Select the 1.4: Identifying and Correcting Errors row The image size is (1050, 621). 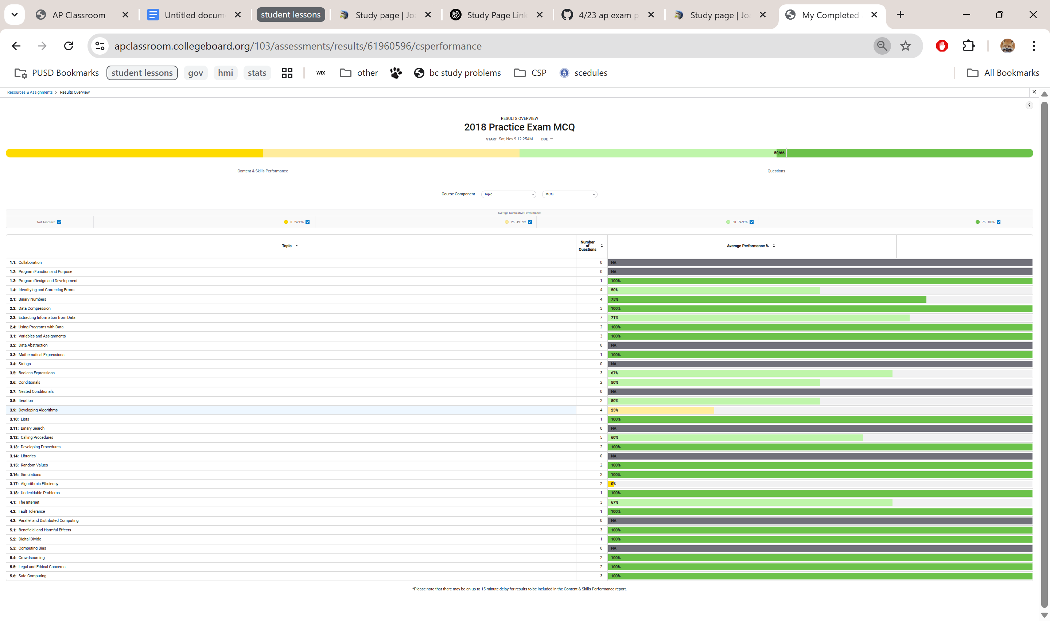pos(519,290)
